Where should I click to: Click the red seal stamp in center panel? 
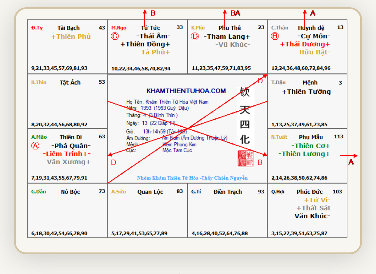pos(246,158)
